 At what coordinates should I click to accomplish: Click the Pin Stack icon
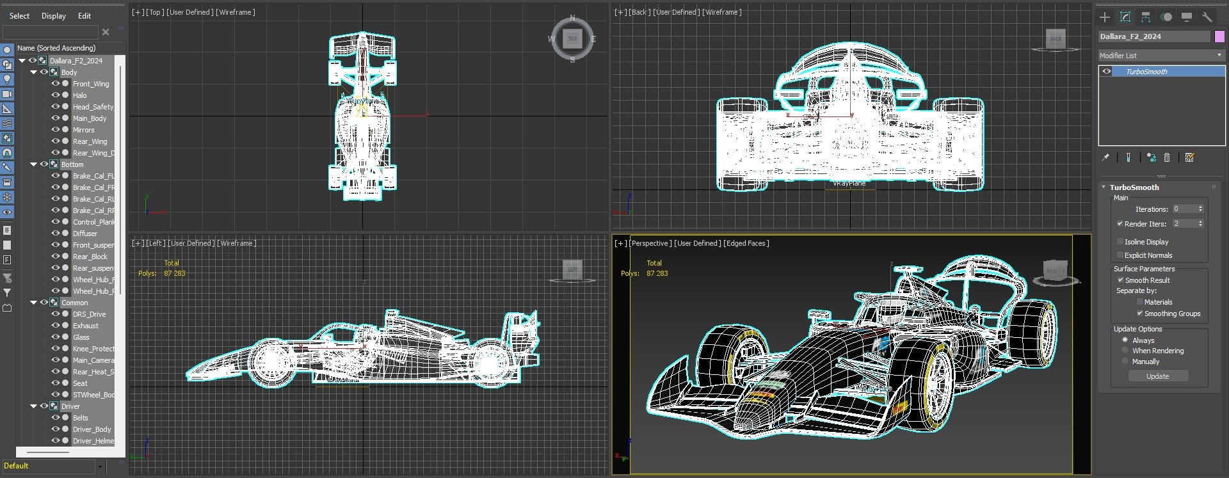tap(1105, 157)
